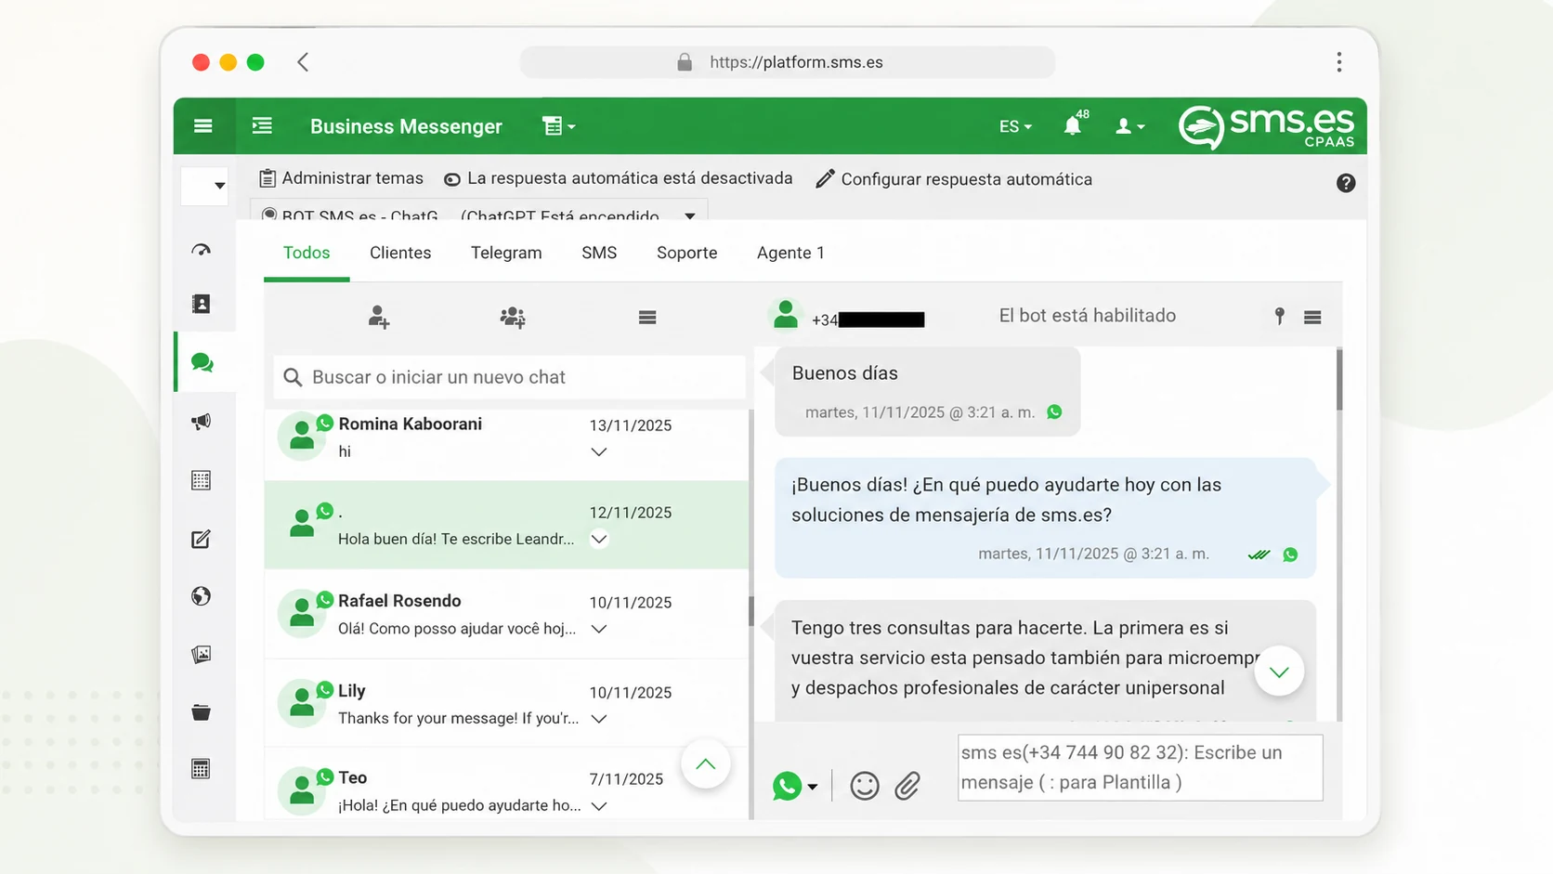Screen dimensions: 1553x874
Task: Click the conversation vertical scrollbar
Action: 1339,379
